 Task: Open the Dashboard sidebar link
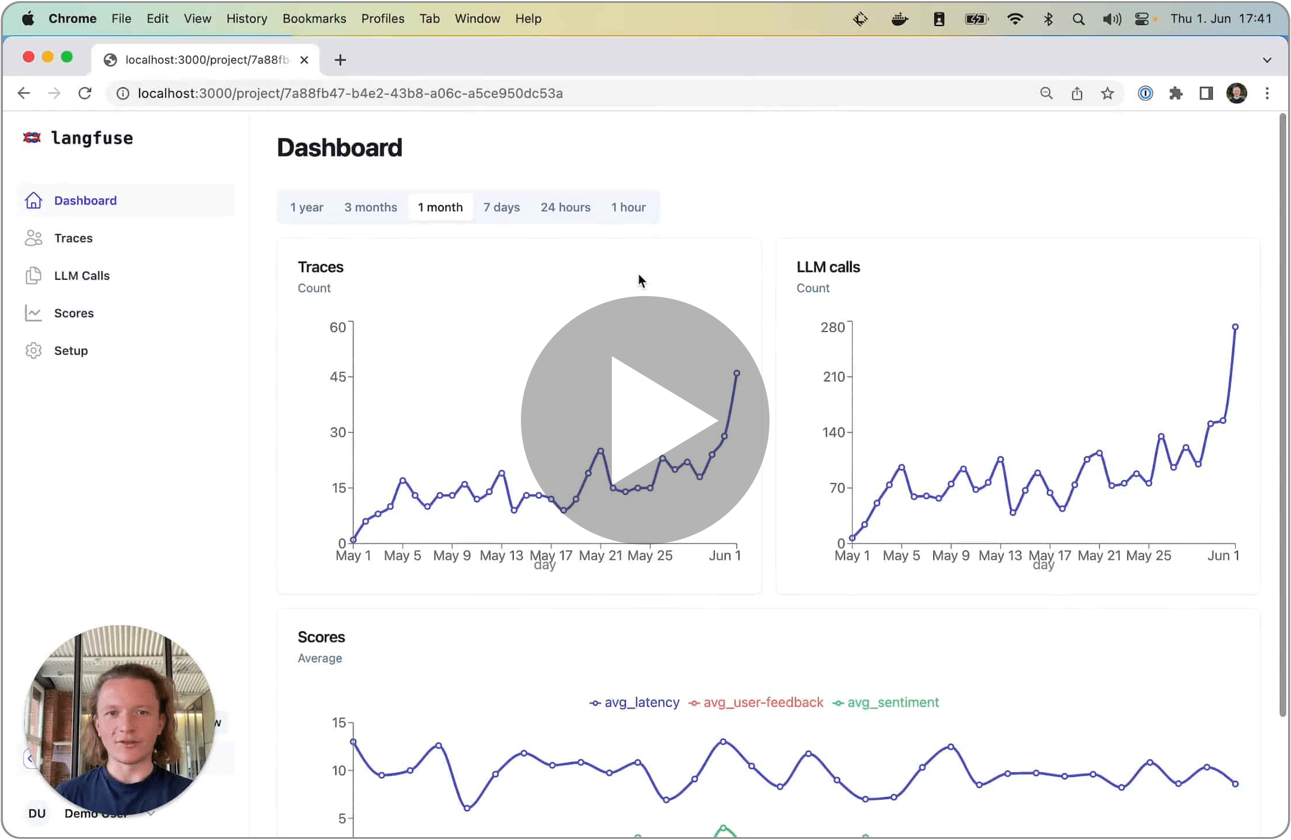coord(126,200)
